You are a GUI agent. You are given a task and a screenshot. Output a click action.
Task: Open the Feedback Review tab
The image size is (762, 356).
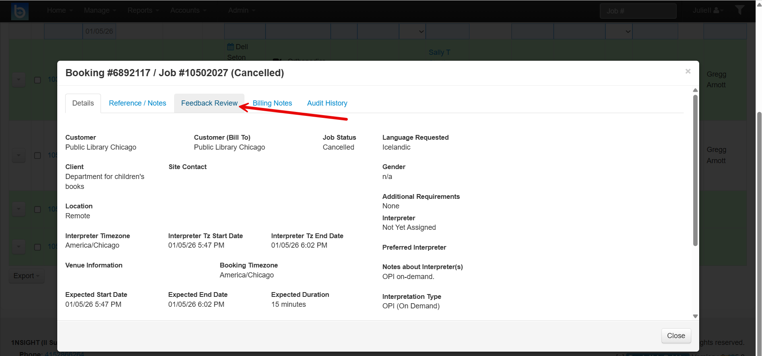pyautogui.click(x=209, y=103)
